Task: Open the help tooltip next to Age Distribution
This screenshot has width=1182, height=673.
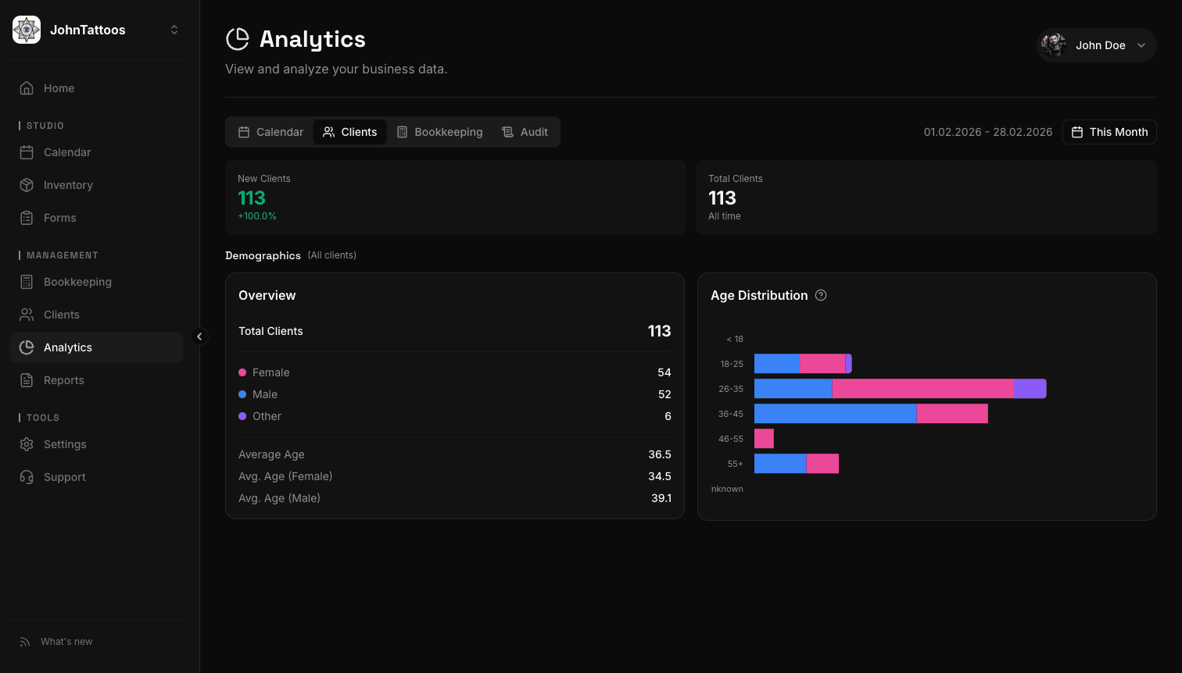Action: click(821, 295)
